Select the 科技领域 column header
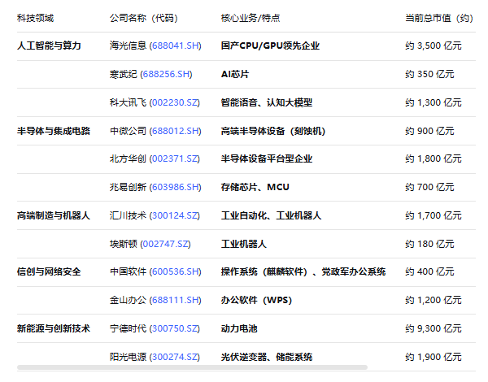 (x=35, y=18)
